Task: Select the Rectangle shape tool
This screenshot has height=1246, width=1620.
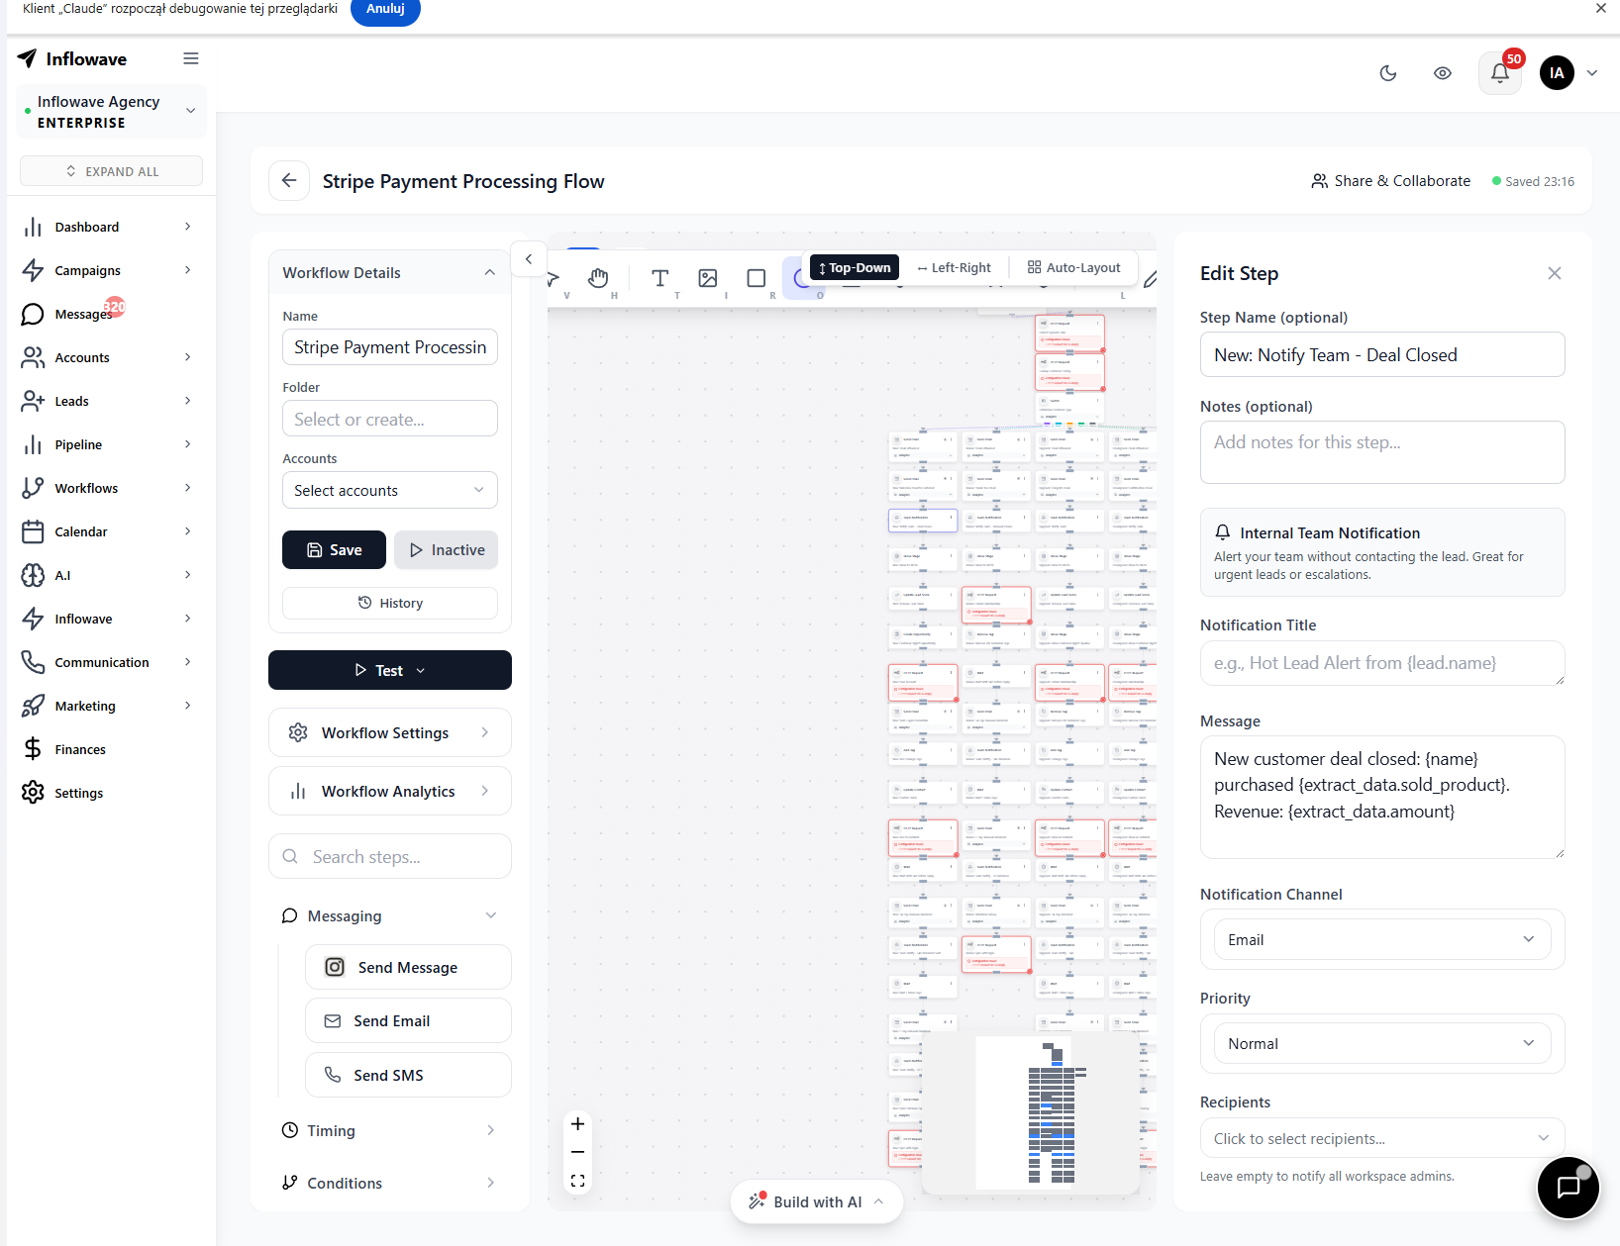Action: tap(756, 278)
